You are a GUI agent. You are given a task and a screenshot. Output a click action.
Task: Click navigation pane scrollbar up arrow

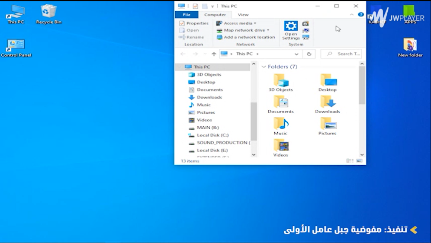pos(254,64)
